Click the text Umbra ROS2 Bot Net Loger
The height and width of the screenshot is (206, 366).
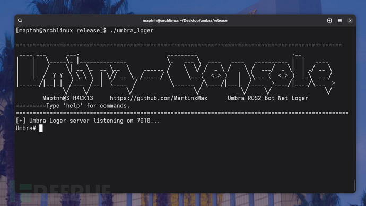pyautogui.click(x=268, y=98)
